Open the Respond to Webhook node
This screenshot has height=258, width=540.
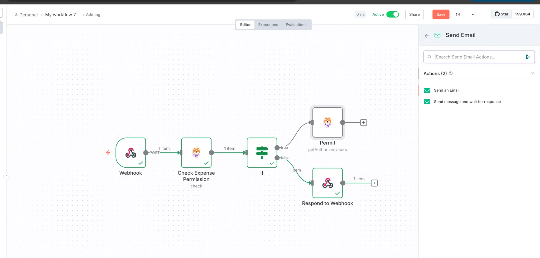point(327,183)
